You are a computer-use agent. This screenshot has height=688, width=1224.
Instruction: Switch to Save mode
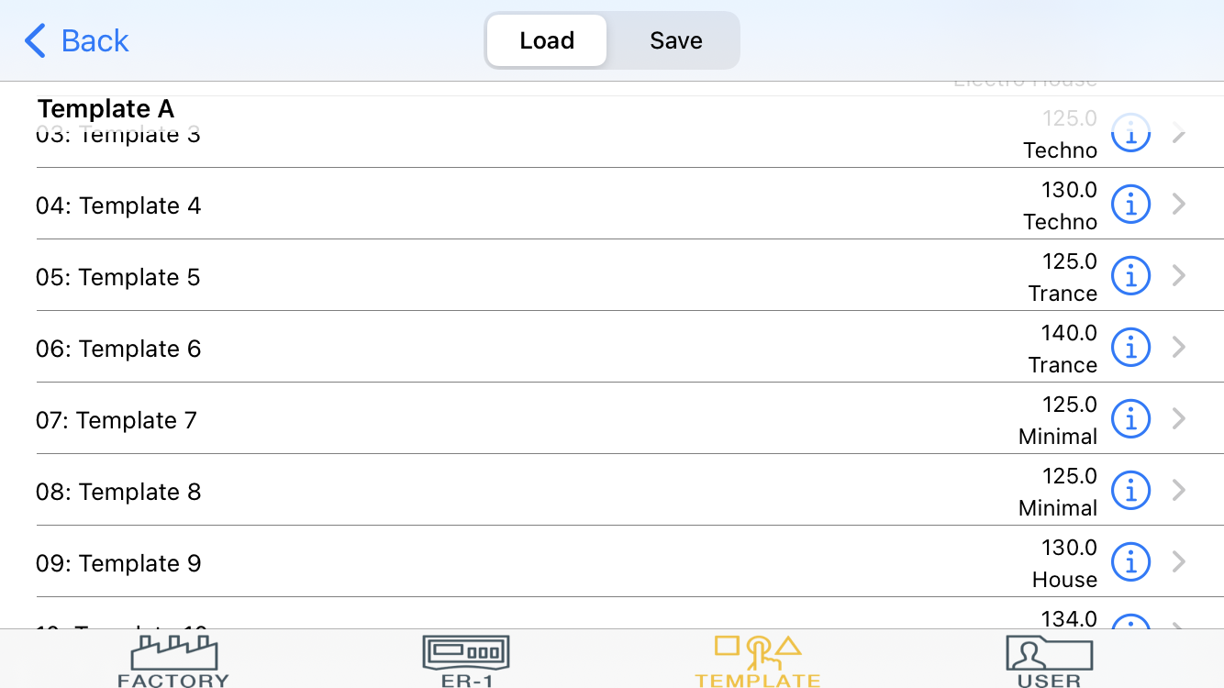point(676,40)
